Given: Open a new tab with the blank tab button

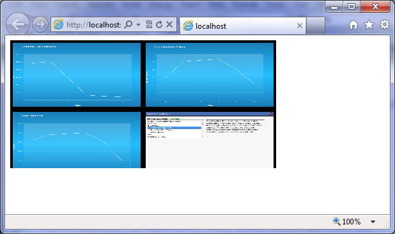Looking at the screenshot, I should 315,26.
